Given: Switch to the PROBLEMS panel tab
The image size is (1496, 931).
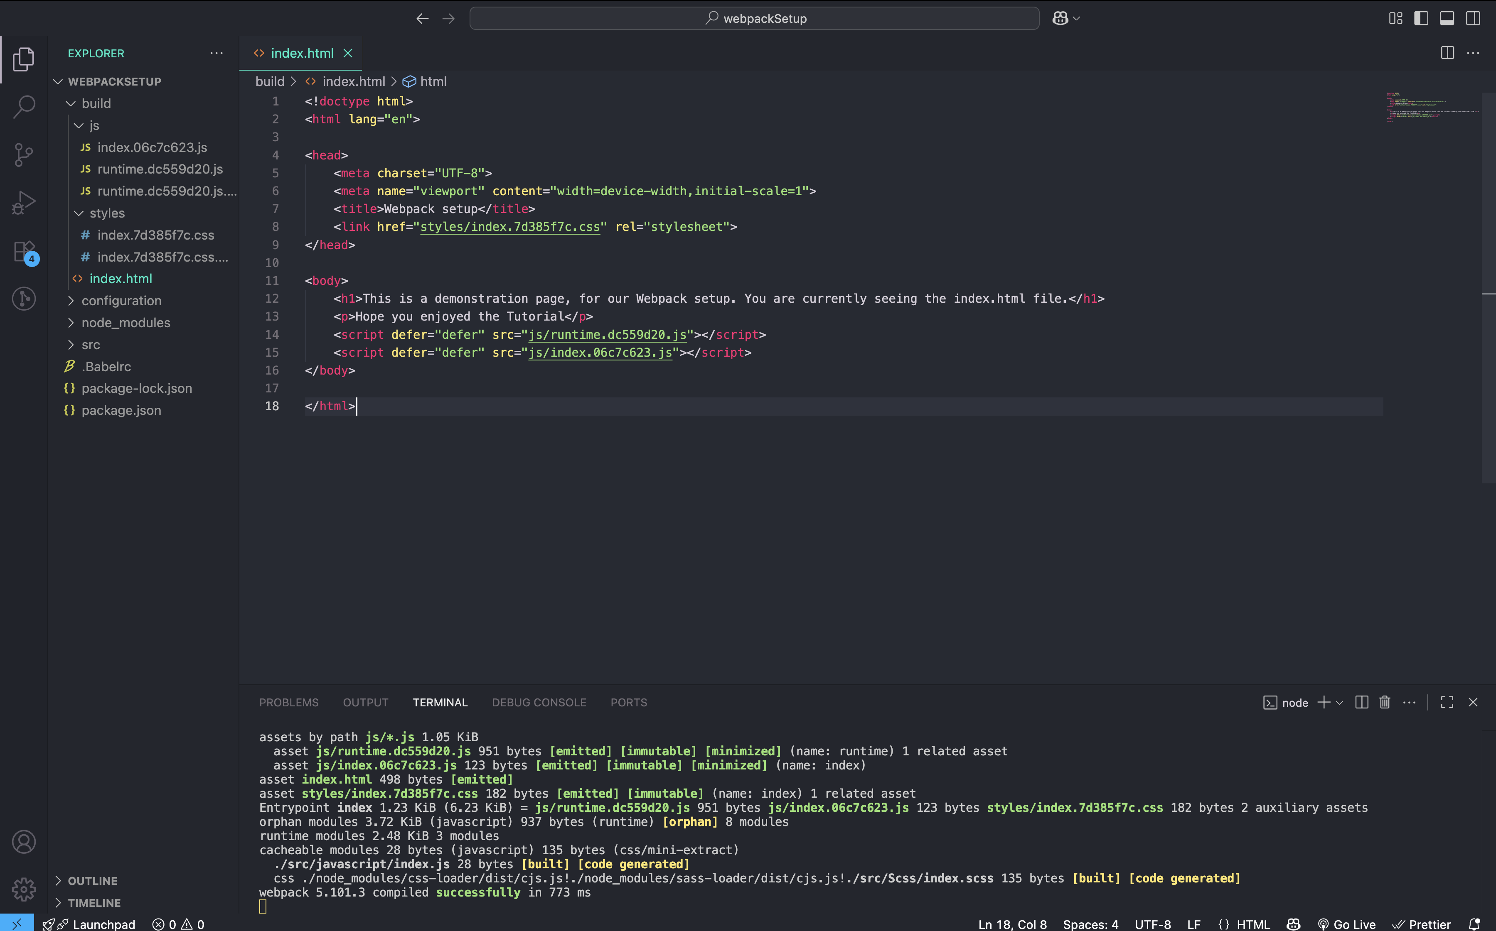Looking at the screenshot, I should point(289,703).
